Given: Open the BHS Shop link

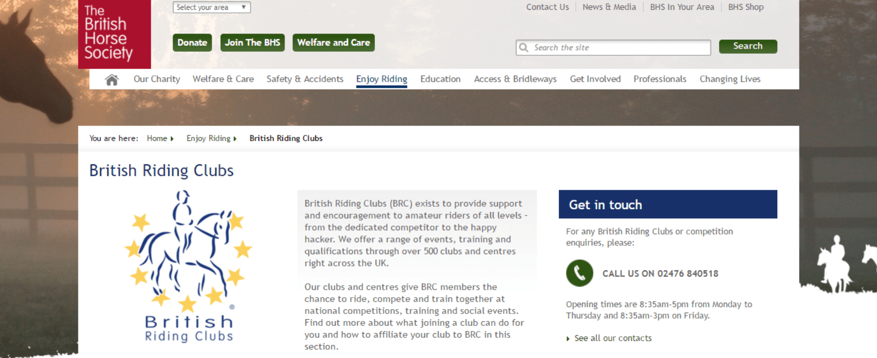Looking at the screenshot, I should click(x=746, y=7).
